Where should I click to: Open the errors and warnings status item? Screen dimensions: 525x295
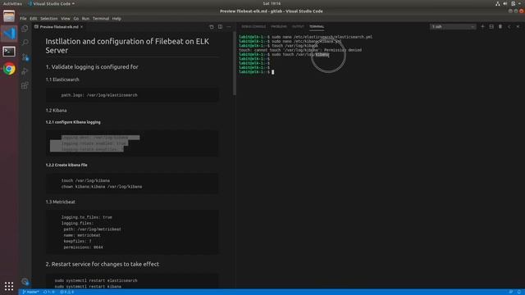pos(67,292)
